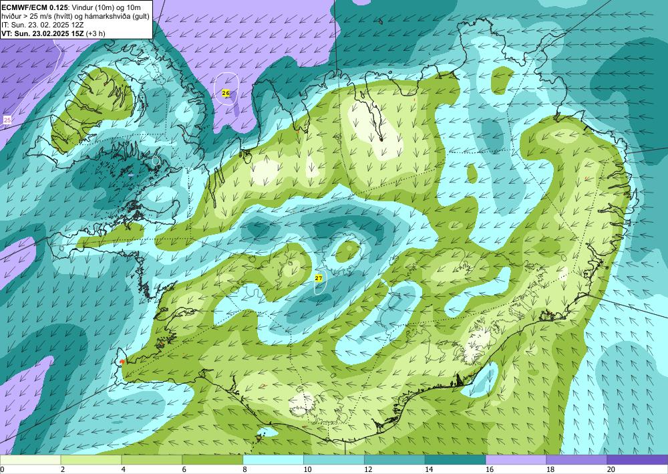668x474 pixels.
Task: Select the medium purple 18–20 legend swatch
Action: coord(577,459)
